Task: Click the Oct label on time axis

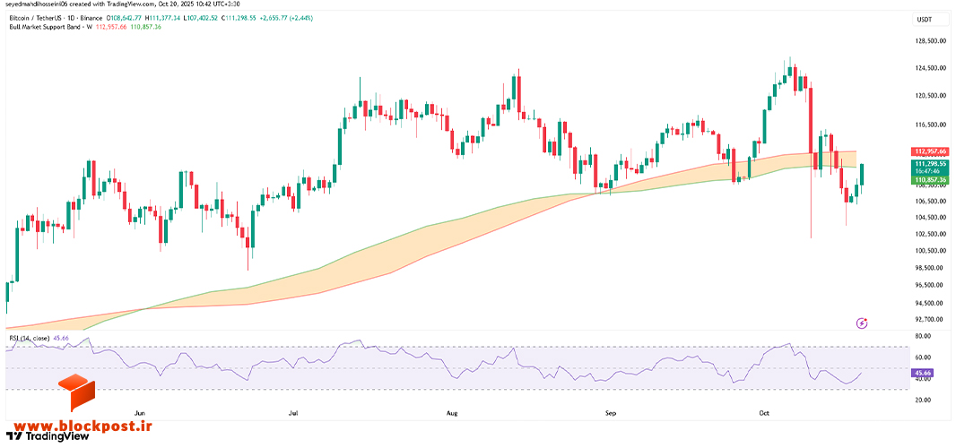Action: tap(765, 413)
